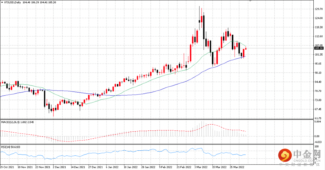The height and width of the screenshot is (170, 325).
Task: Click the RSI(14) 50.6103 indicator label
Action: [11, 147]
